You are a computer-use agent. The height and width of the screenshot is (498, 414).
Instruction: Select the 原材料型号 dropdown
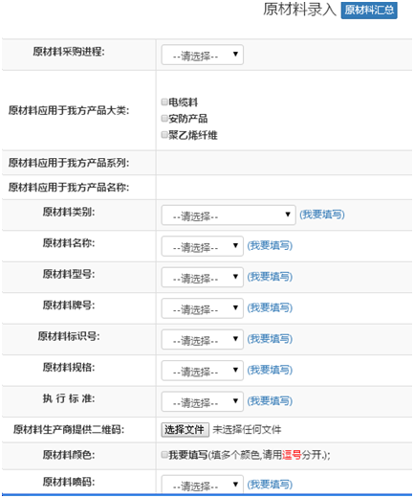coord(203,277)
